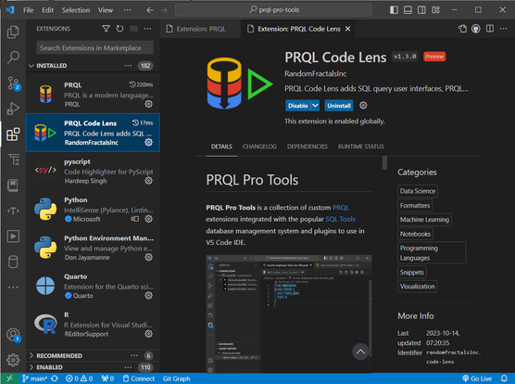515x384 pixels.
Task: Toggle panel visibility layout icon
Action: [408, 10]
